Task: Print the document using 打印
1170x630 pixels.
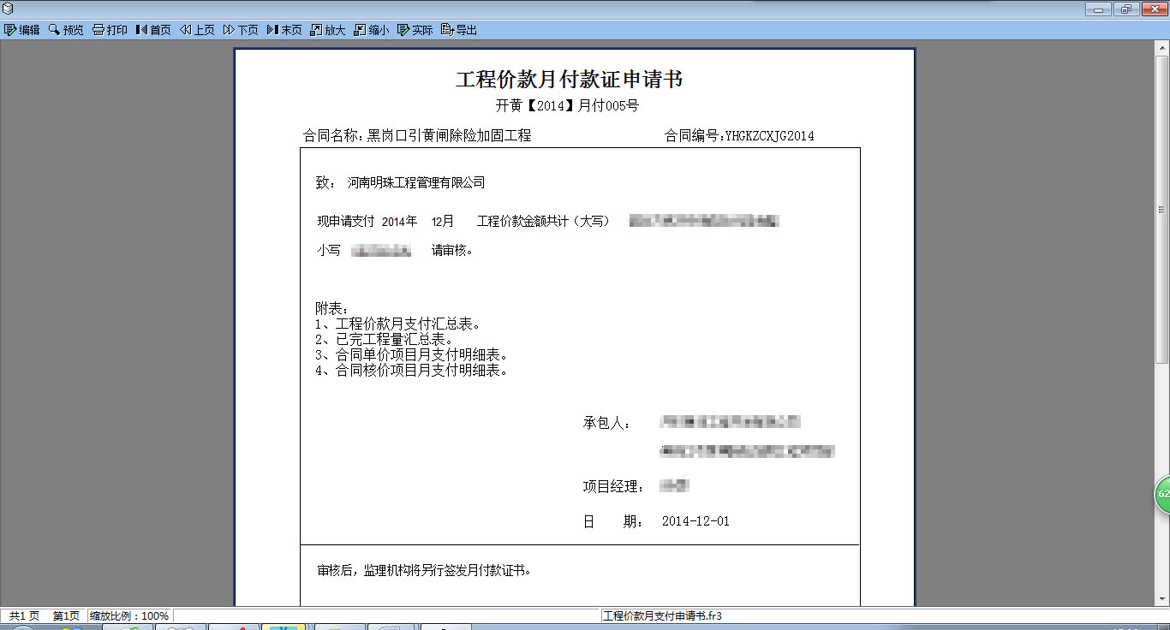Action: pyautogui.click(x=110, y=30)
